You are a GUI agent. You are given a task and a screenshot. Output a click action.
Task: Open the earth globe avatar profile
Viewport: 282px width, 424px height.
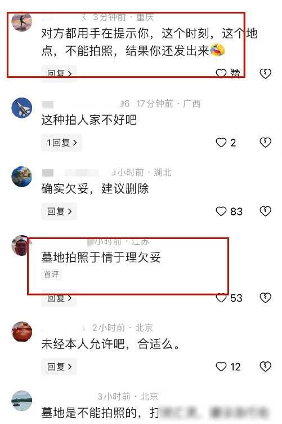tap(22, 176)
